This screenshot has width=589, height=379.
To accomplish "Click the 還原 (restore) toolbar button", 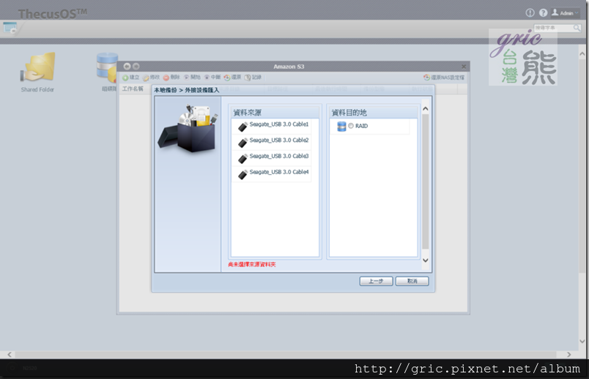I will 232,78.
